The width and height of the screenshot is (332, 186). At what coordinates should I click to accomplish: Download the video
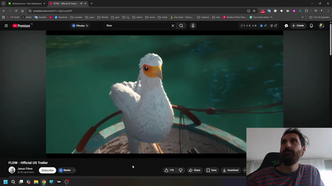[x=231, y=170]
